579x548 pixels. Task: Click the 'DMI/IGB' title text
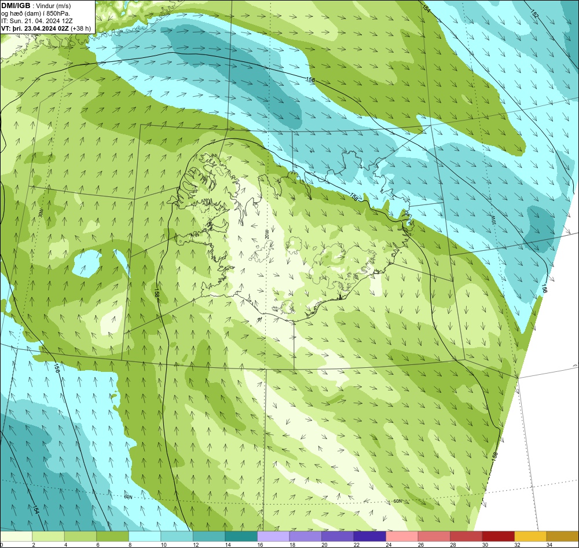(16, 6)
